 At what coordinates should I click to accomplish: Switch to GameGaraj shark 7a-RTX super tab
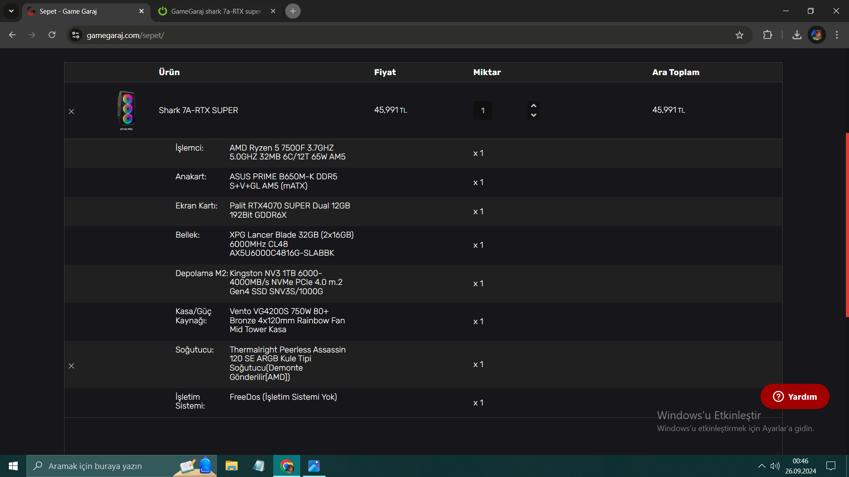tap(216, 11)
